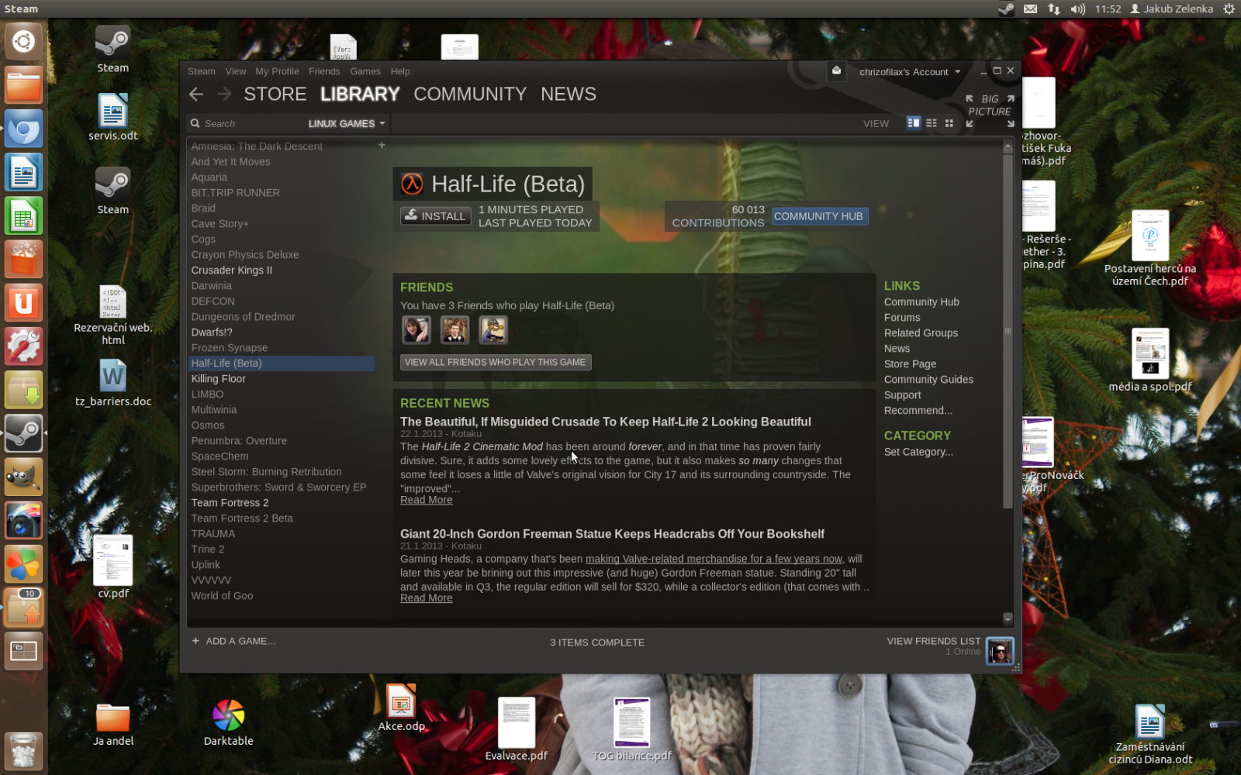
Task: Open Steam from the Ubuntu launcher
Action: (x=23, y=433)
